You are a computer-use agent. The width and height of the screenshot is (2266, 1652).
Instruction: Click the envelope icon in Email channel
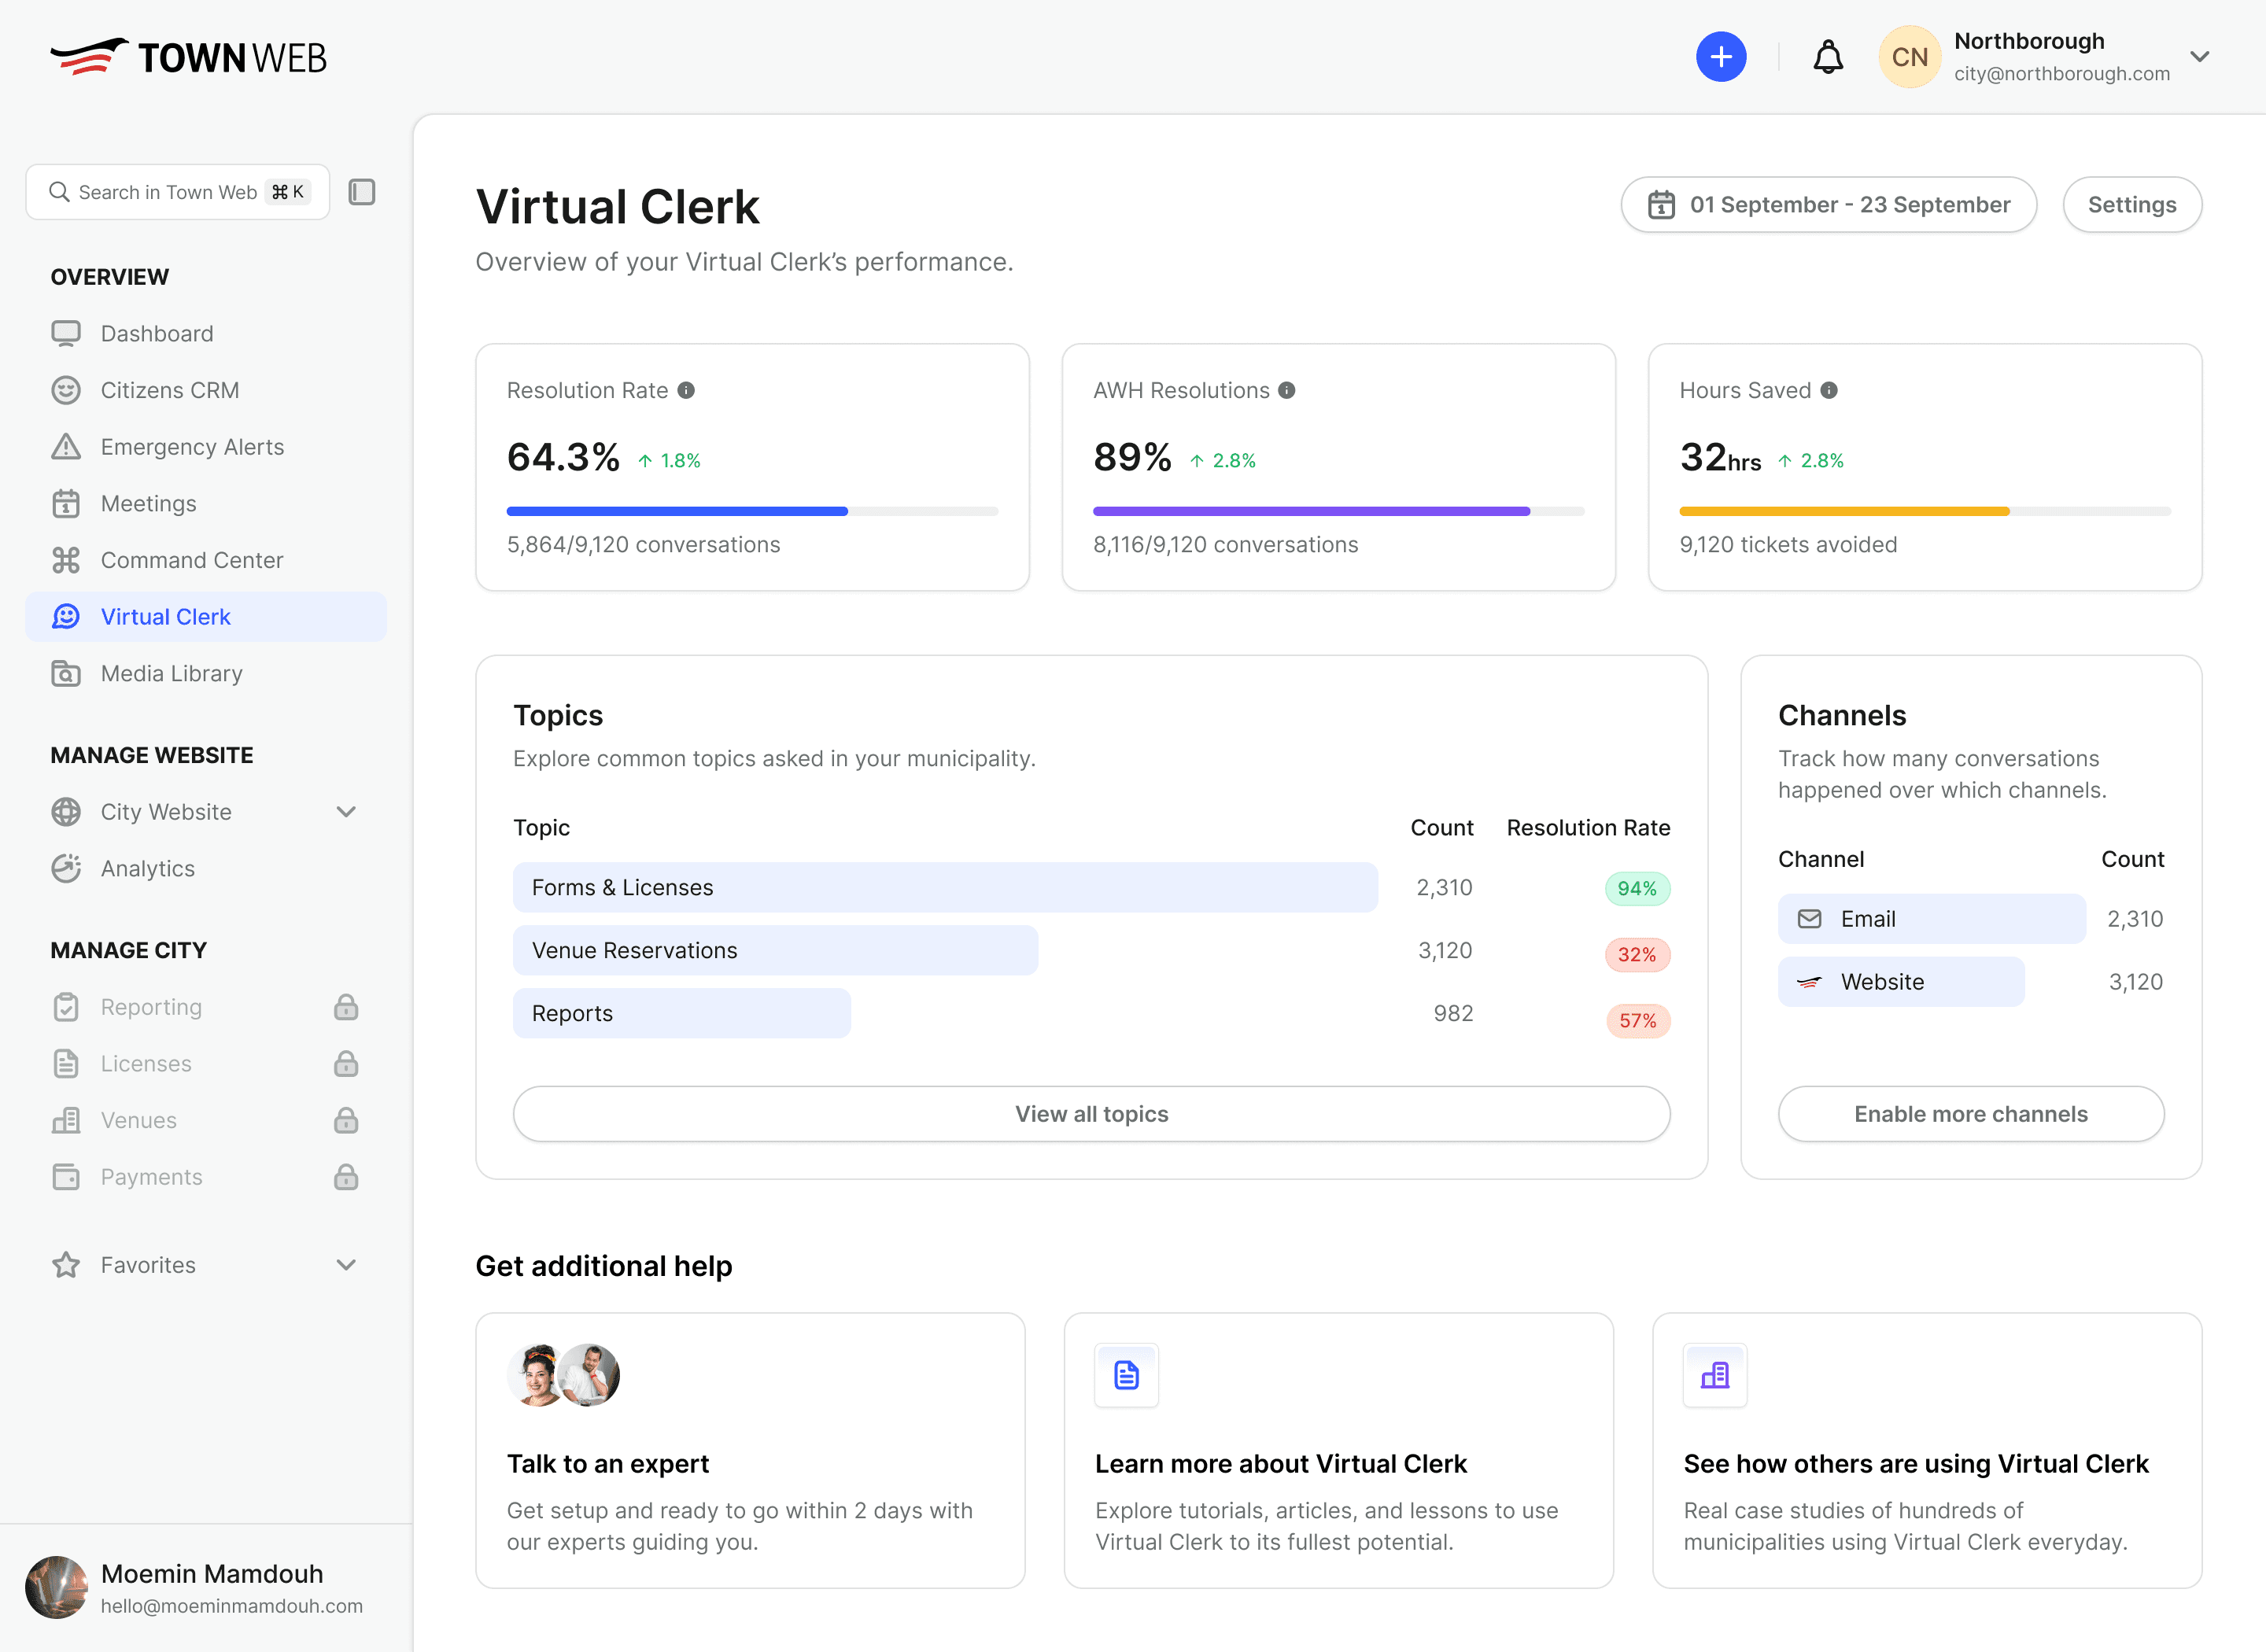click(x=1809, y=919)
